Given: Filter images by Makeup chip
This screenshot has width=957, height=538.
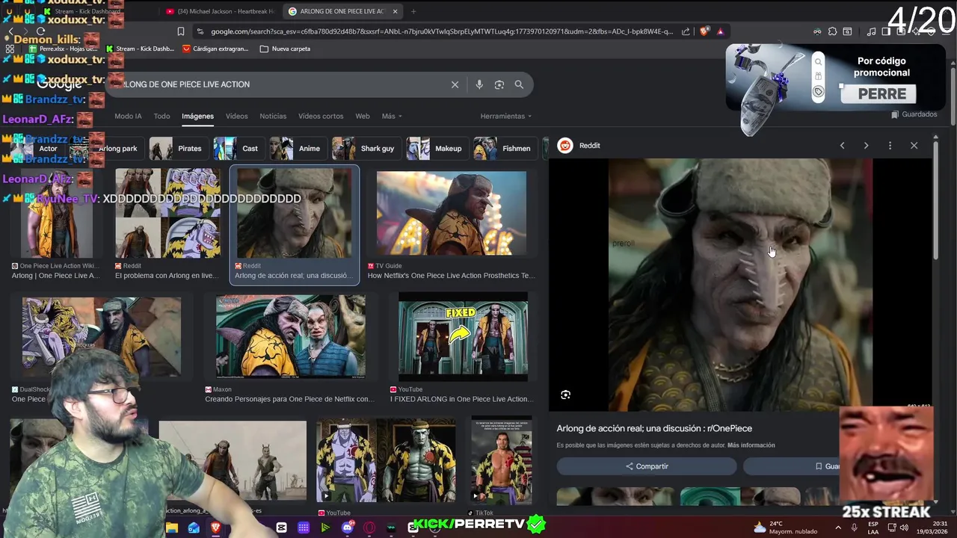Looking at the screenshot, I should pos(436,149).
